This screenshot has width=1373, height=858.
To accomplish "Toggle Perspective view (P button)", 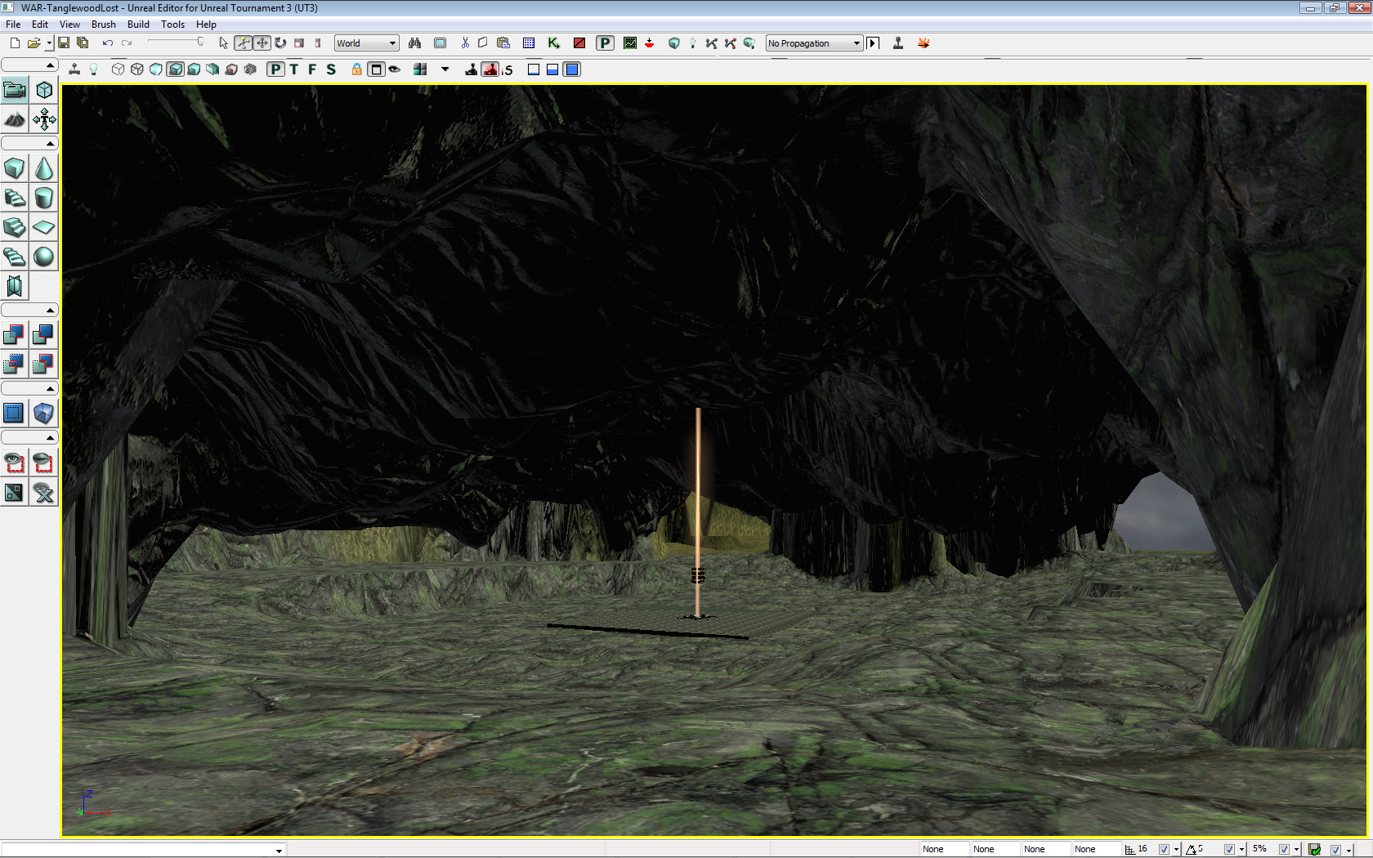I will [276, 69].
